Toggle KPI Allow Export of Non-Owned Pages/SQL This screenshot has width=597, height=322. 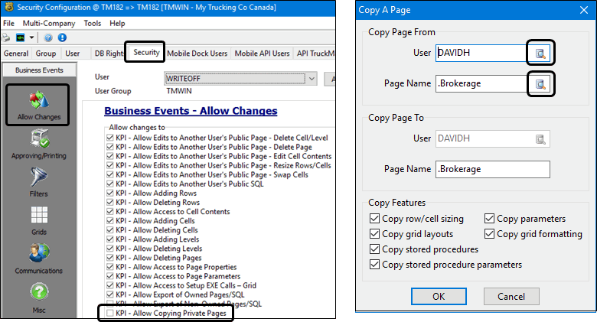[x=110, y=304]
